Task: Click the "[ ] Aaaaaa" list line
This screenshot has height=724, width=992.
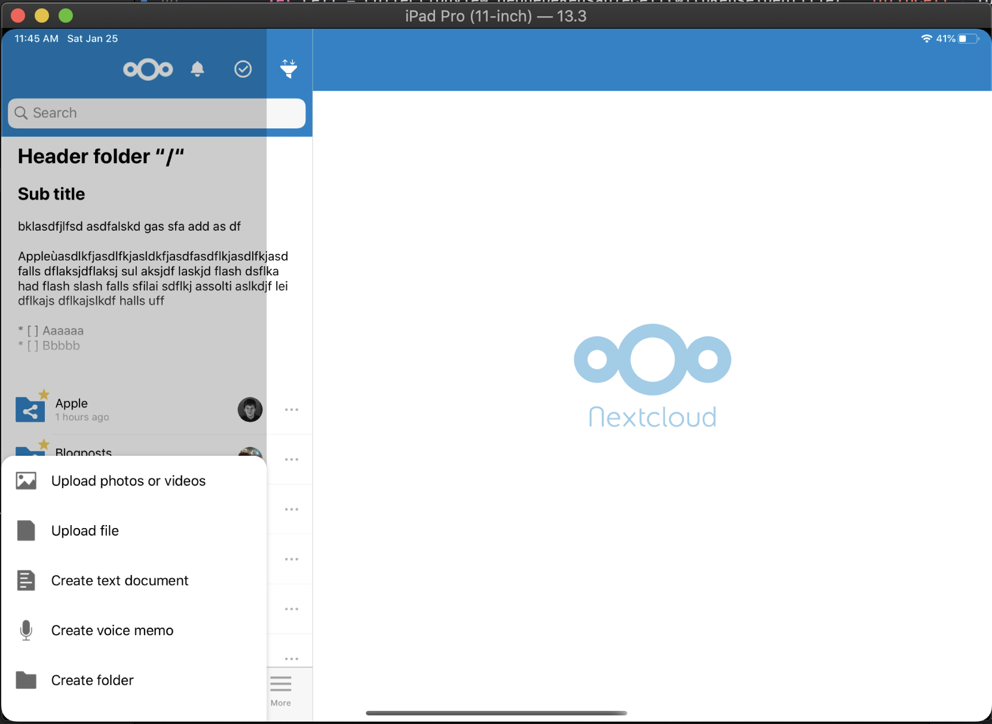Action: click(51, 330)
